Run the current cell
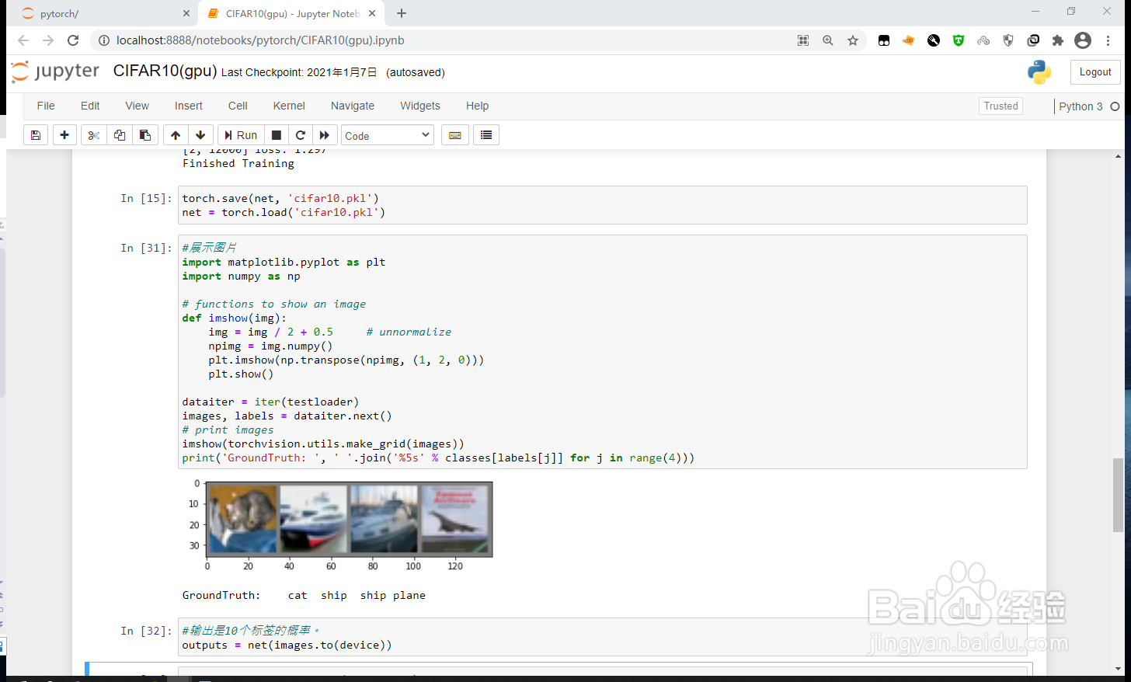The height and width of the screenshot is (682, 1131). point(241,135)
